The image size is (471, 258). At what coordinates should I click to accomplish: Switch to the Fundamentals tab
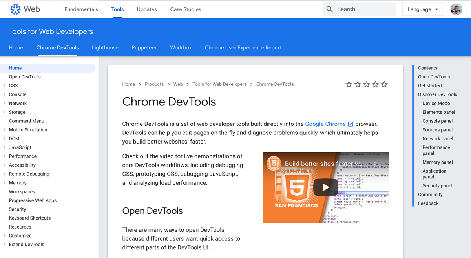click(81, 9)
